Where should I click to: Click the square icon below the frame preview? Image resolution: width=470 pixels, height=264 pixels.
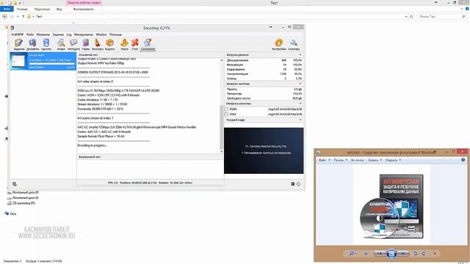coord(293,184)
